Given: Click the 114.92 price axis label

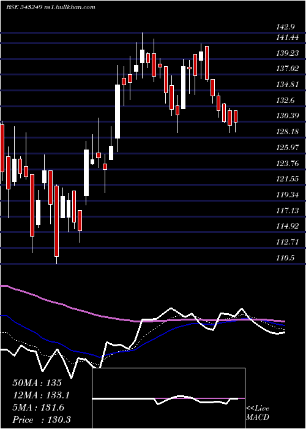Looking at the screenshot, I should point(288,226).
